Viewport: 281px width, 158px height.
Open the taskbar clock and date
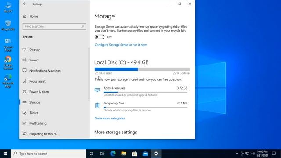click(263, 154)
